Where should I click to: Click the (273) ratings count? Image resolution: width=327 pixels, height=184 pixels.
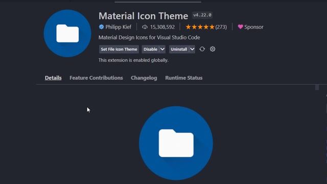221,27
